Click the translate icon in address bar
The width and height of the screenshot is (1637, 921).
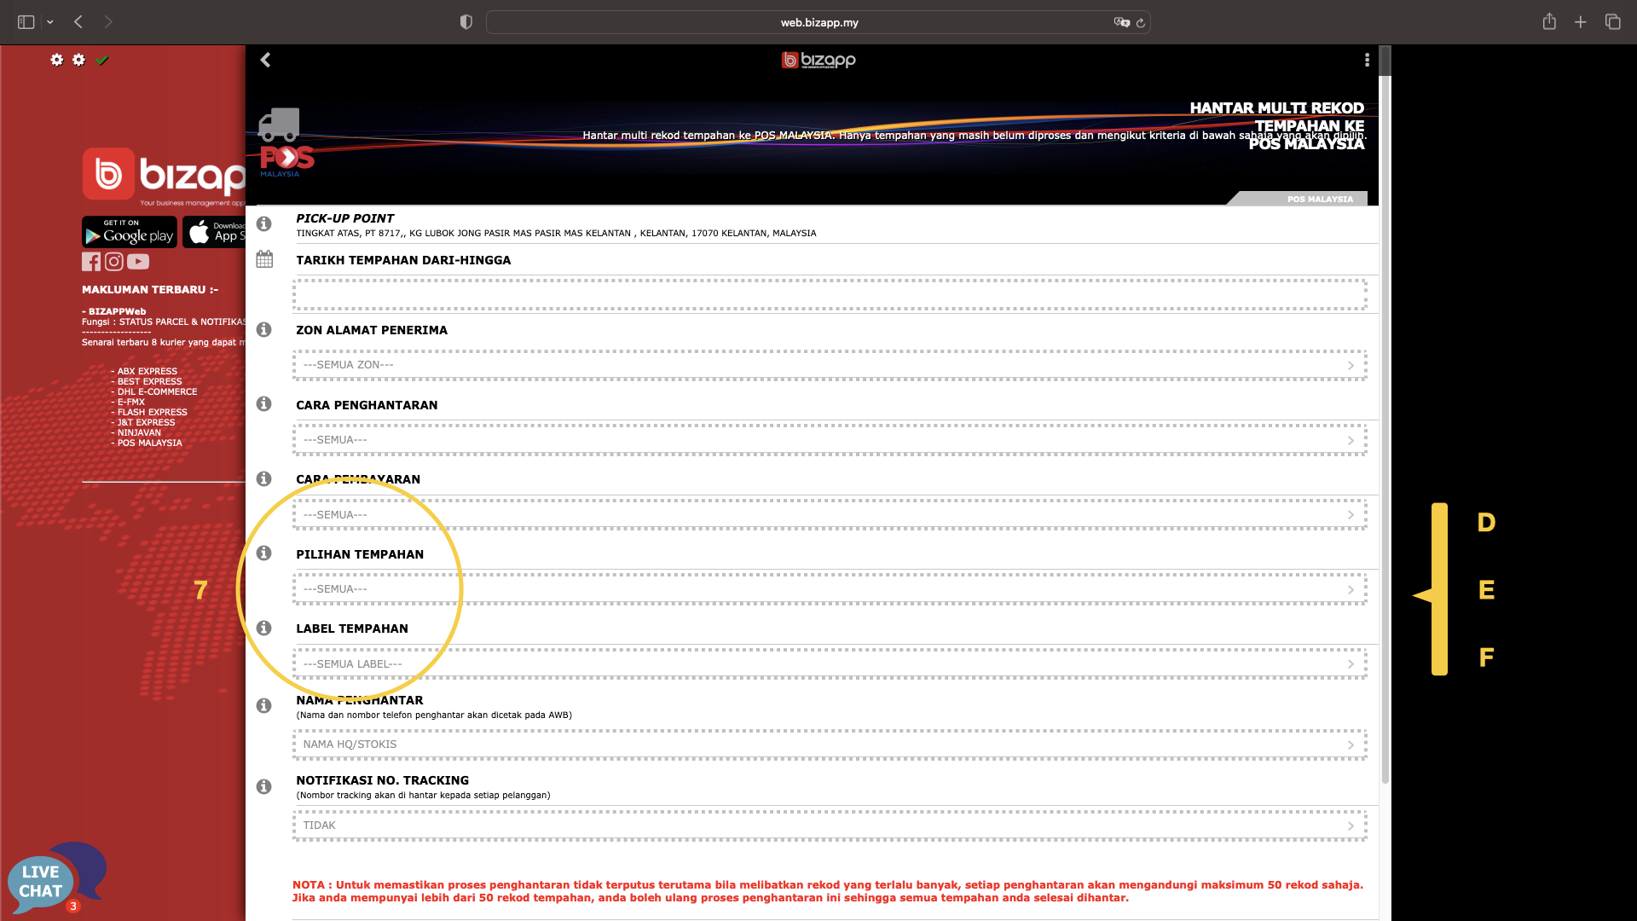pos(1122,22)
